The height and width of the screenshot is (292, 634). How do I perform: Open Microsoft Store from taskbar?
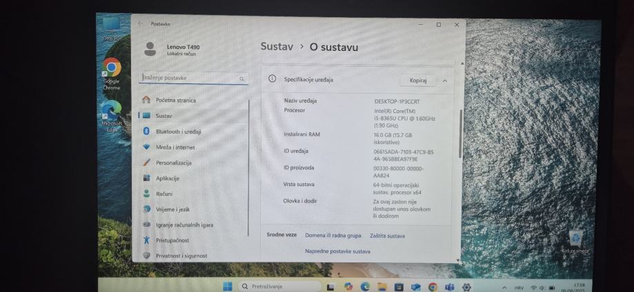[399, 287]
